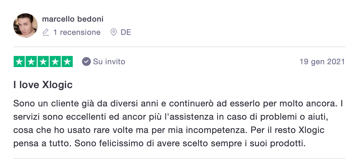Click the location pin icon
The image size is (359, 159).
click(113, 32)
